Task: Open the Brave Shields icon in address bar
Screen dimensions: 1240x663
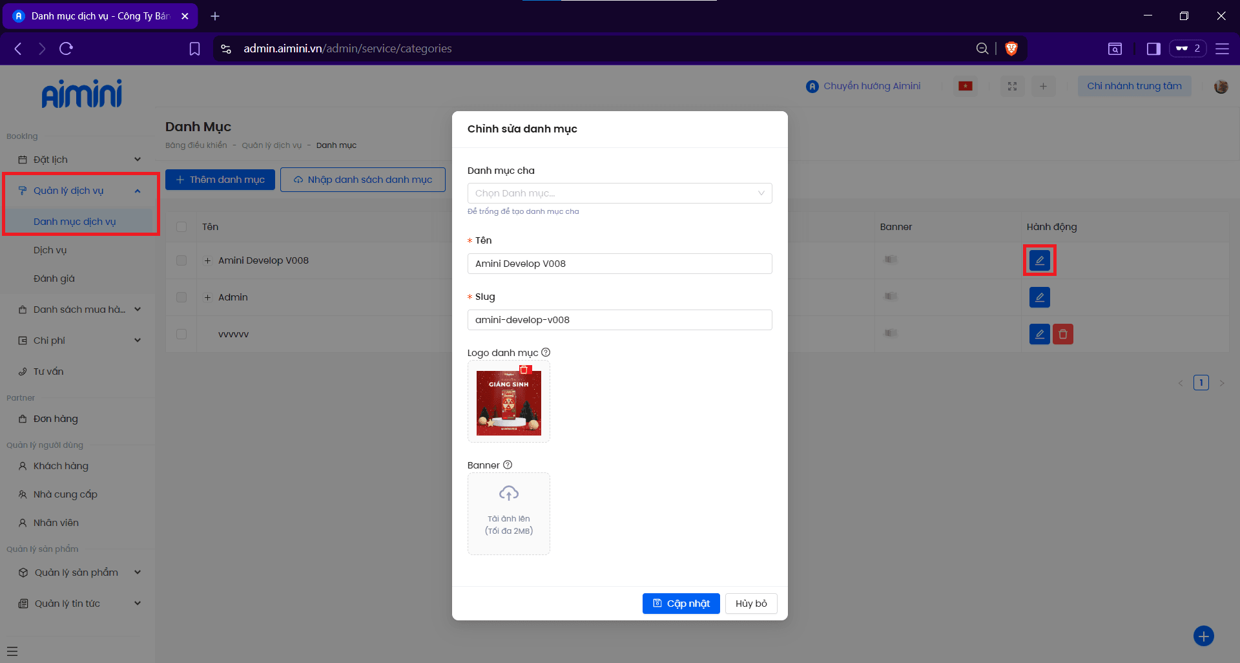Action: (1011, 48)
